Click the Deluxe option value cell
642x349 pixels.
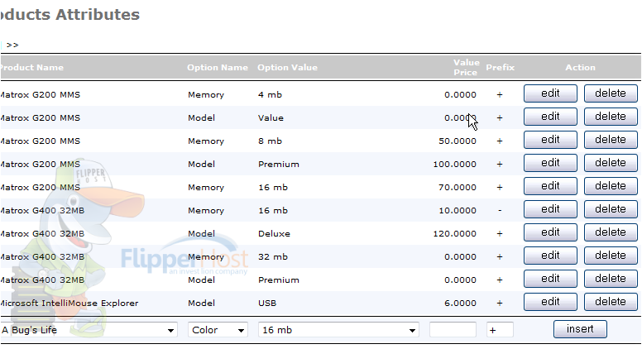click(274, 233)
